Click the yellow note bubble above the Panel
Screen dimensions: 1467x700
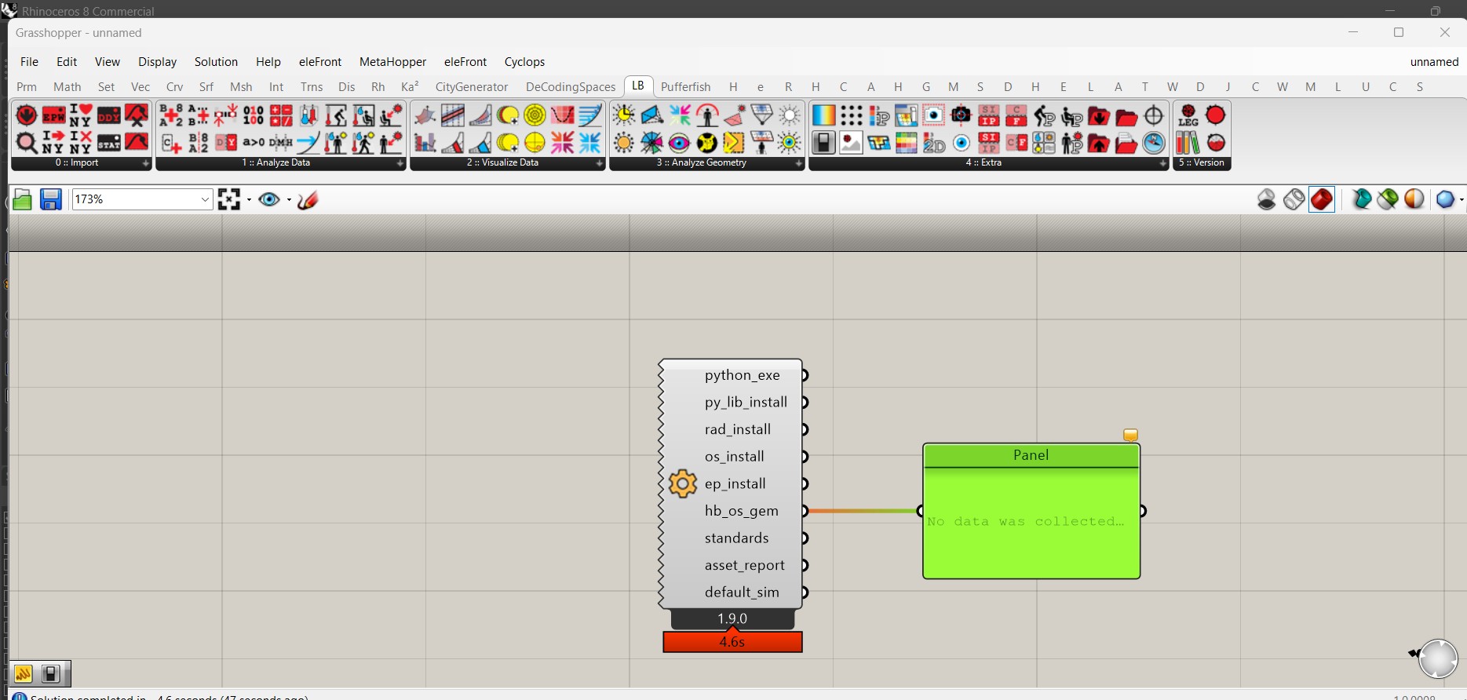pos(1130,435)
